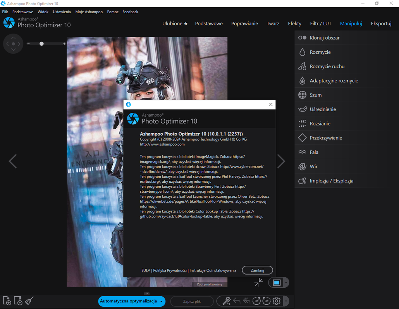Pick the Przekrzywienie skew diamond icon
399x309 pixels.
(302, 138)
